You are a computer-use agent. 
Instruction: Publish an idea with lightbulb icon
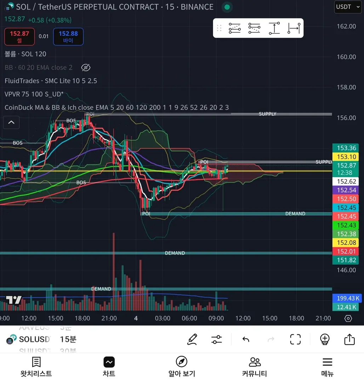[x=325, y=339]
